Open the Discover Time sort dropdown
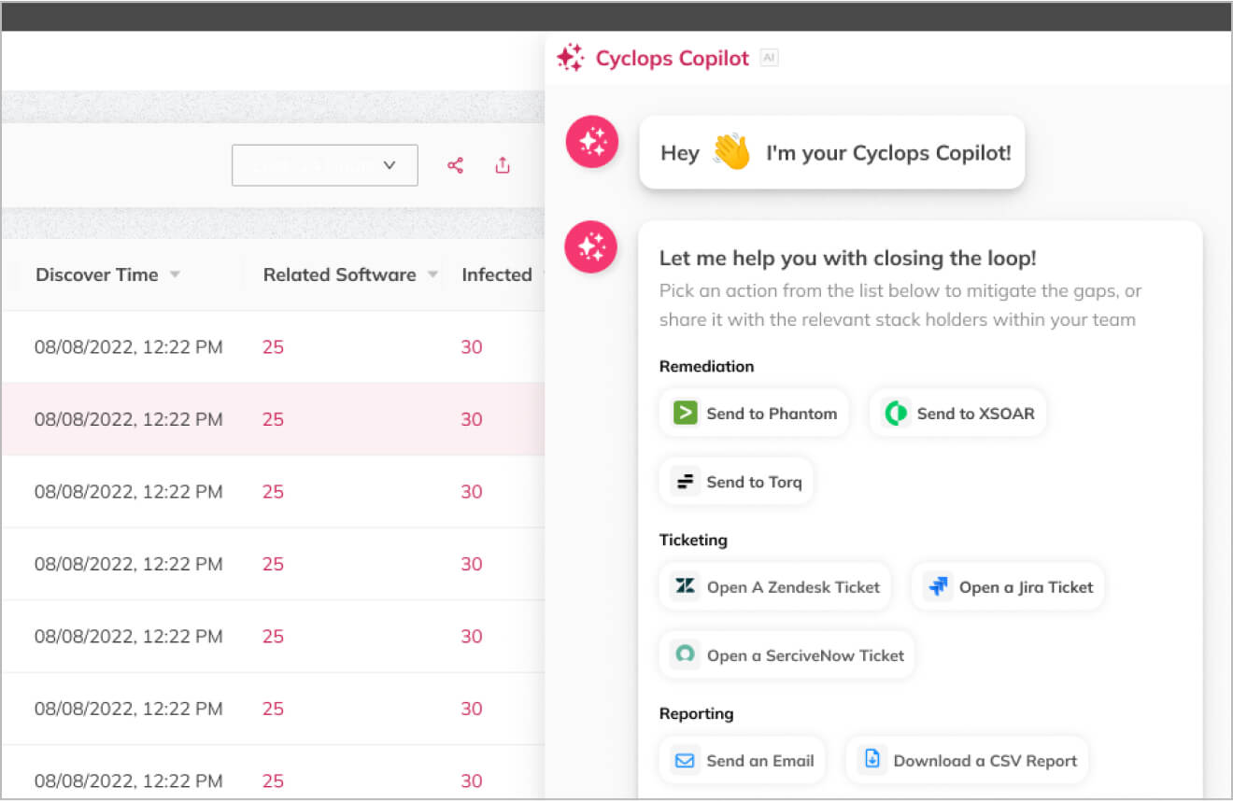This screenshot has width=1233, height=801. pyautogui.click(x=175, y=274)
